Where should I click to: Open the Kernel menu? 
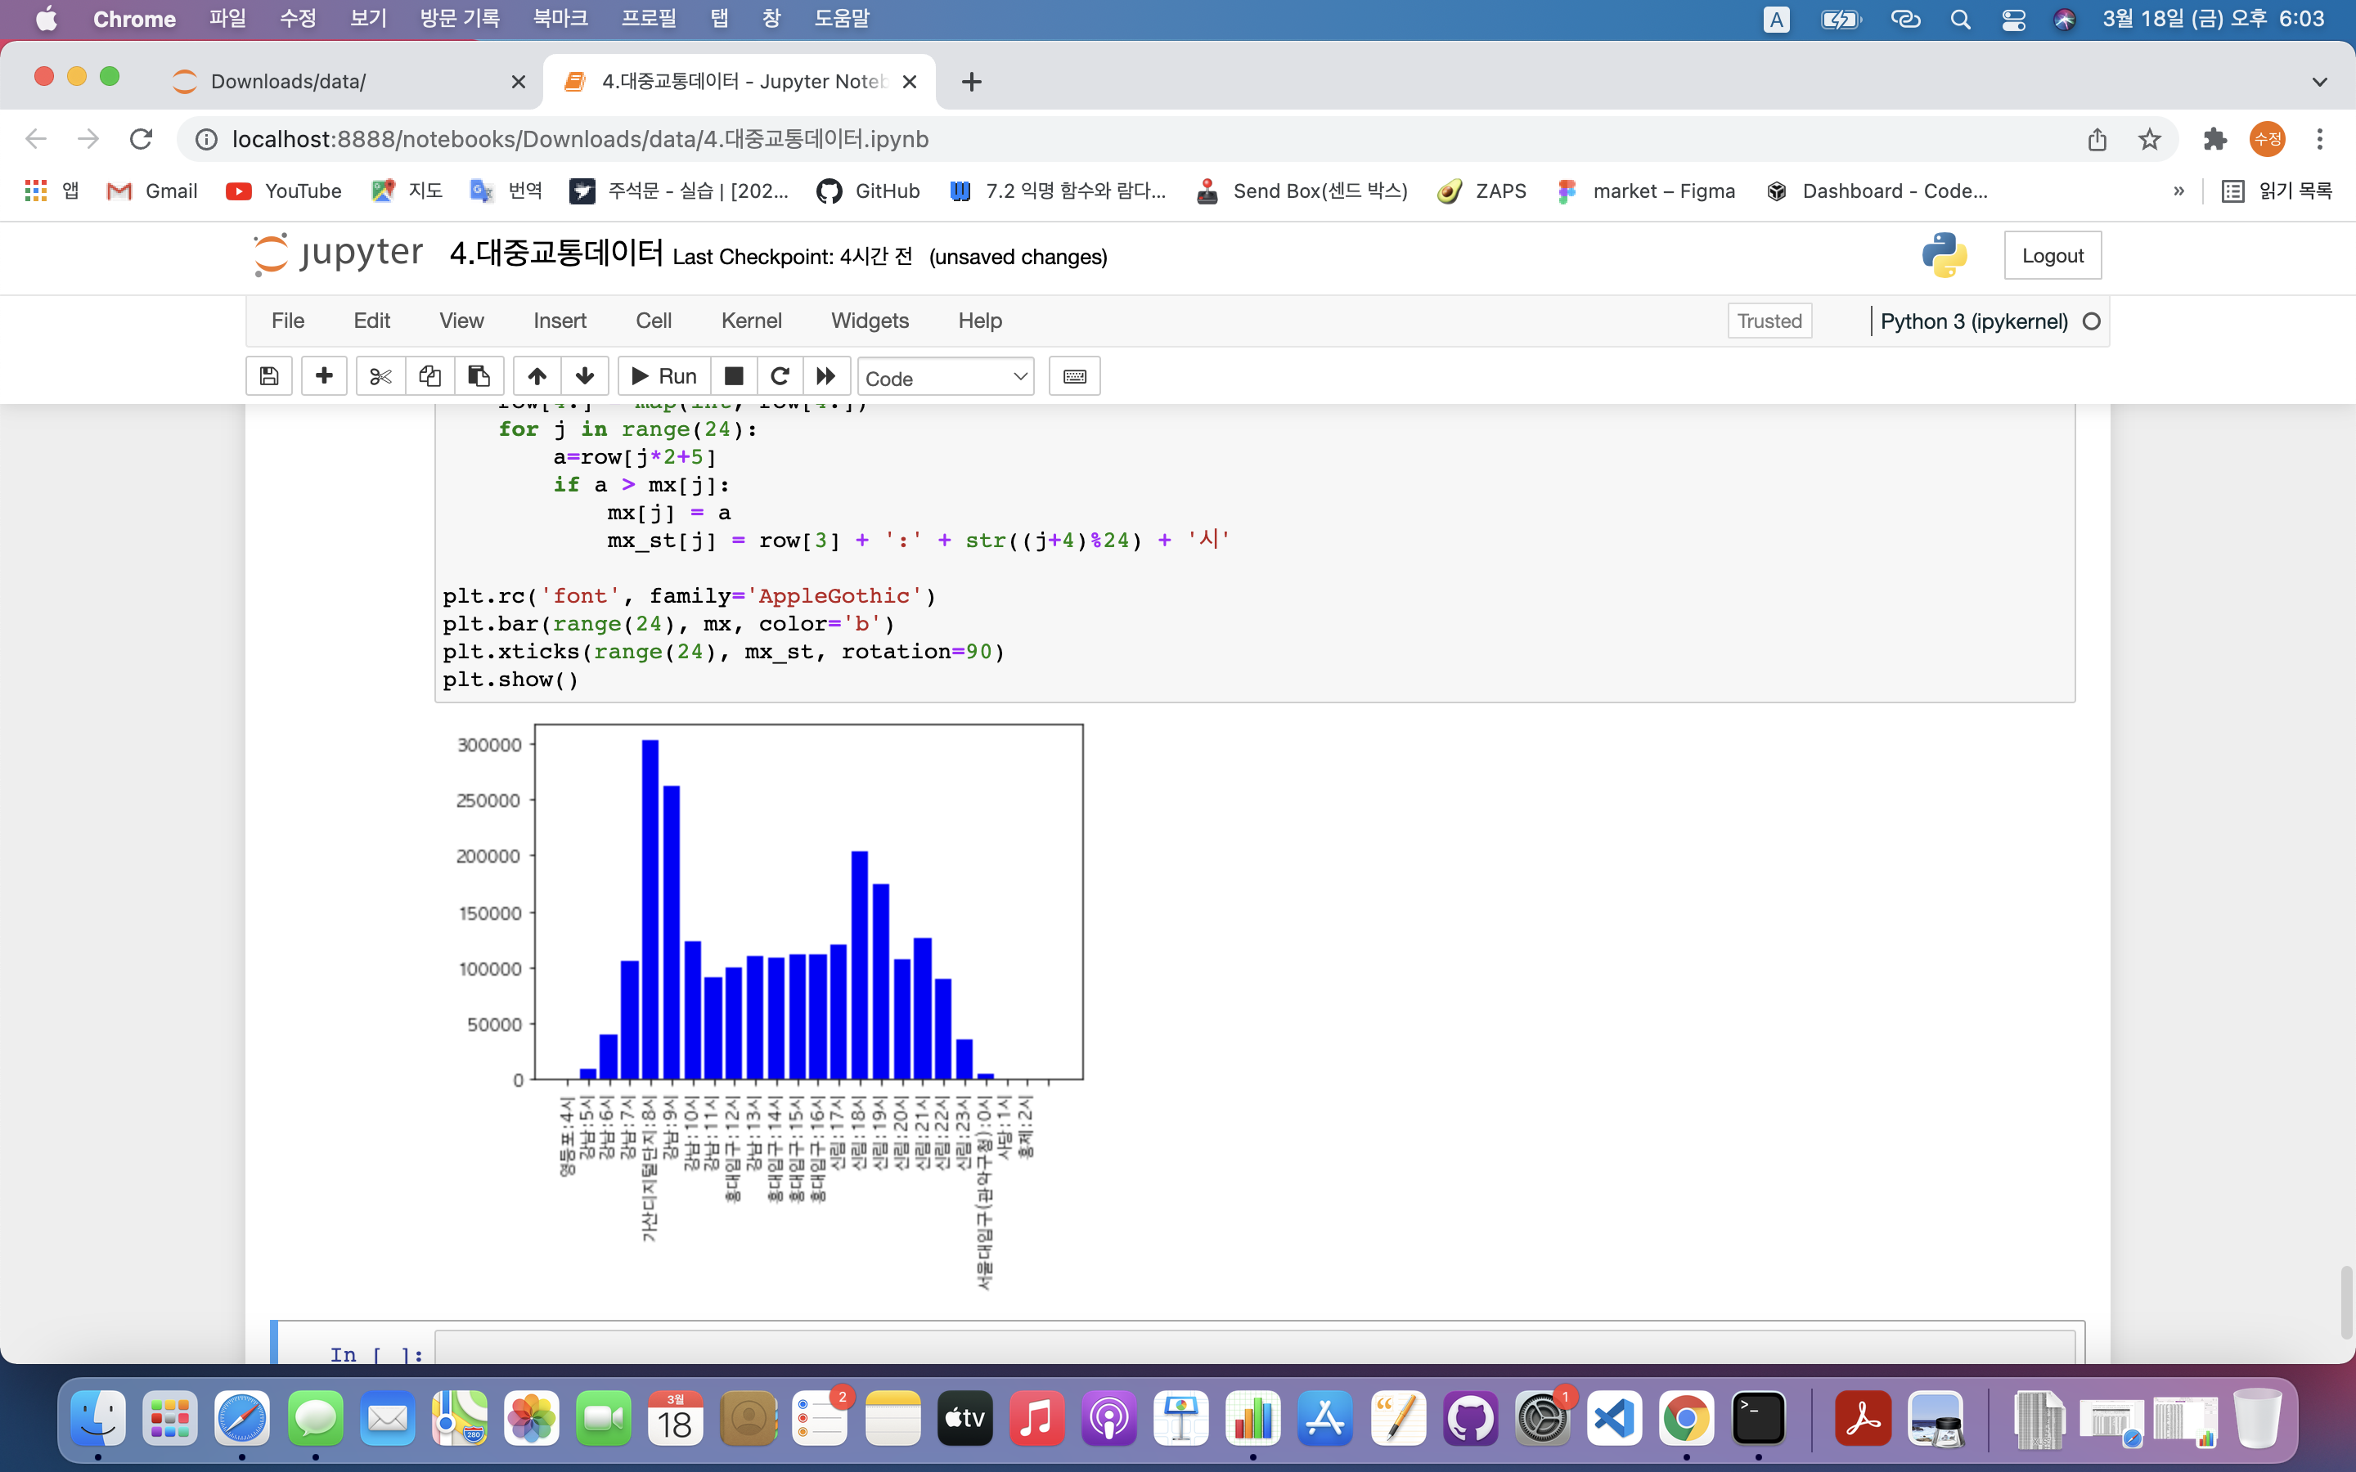(751, 321)
